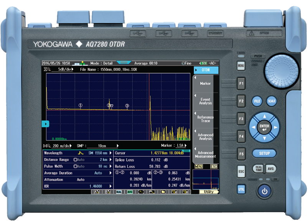Tap the REAL icon in the on-screen toolbar
Image resolution: width=308 pixels, height=222 pixels.
pyautogui.click(x=119, y=192)
